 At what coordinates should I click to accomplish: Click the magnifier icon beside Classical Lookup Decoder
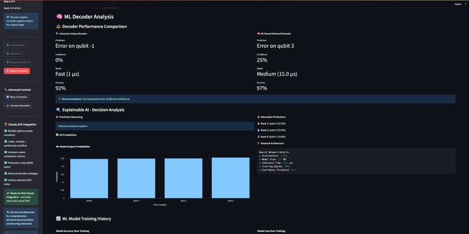(57, 34)
